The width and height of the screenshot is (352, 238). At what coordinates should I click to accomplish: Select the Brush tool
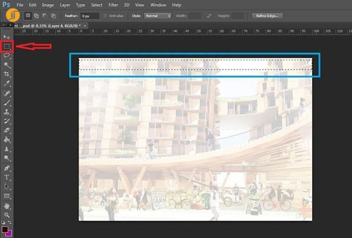point(7,102)
